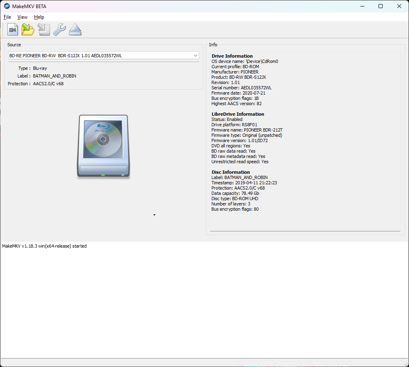Click the Protection value AACS2.0/C v68 in Source

coord(48,84)
